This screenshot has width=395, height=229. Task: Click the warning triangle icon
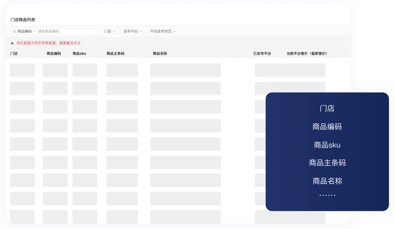point(12,43)
